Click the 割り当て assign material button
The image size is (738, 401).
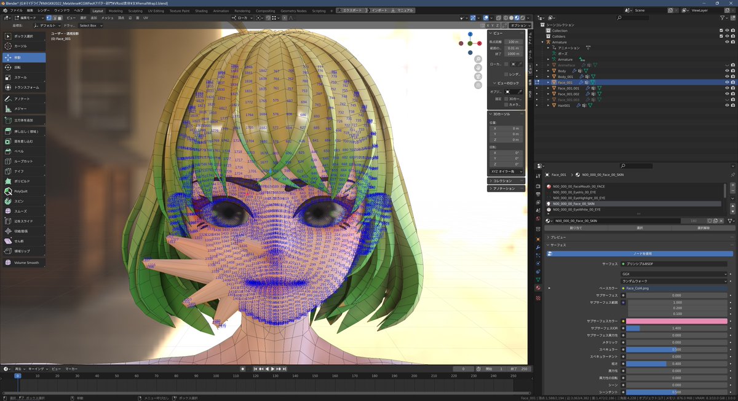pyautogui.click(x=576, y=228)
